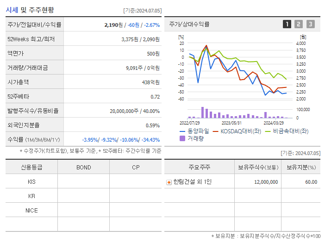Select the 외국인지분율 label
Screen dimensions: 325x243
point(24,125)
